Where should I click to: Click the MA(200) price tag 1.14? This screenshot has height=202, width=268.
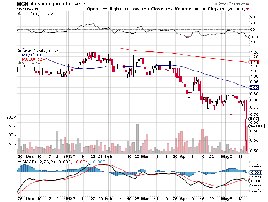pos(254,62)
